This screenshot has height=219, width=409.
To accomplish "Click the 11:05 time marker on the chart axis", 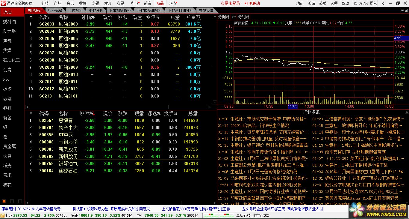I will coord(293,106).
